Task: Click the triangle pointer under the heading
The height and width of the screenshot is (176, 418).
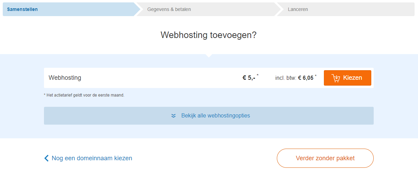Action: point(209,55)
